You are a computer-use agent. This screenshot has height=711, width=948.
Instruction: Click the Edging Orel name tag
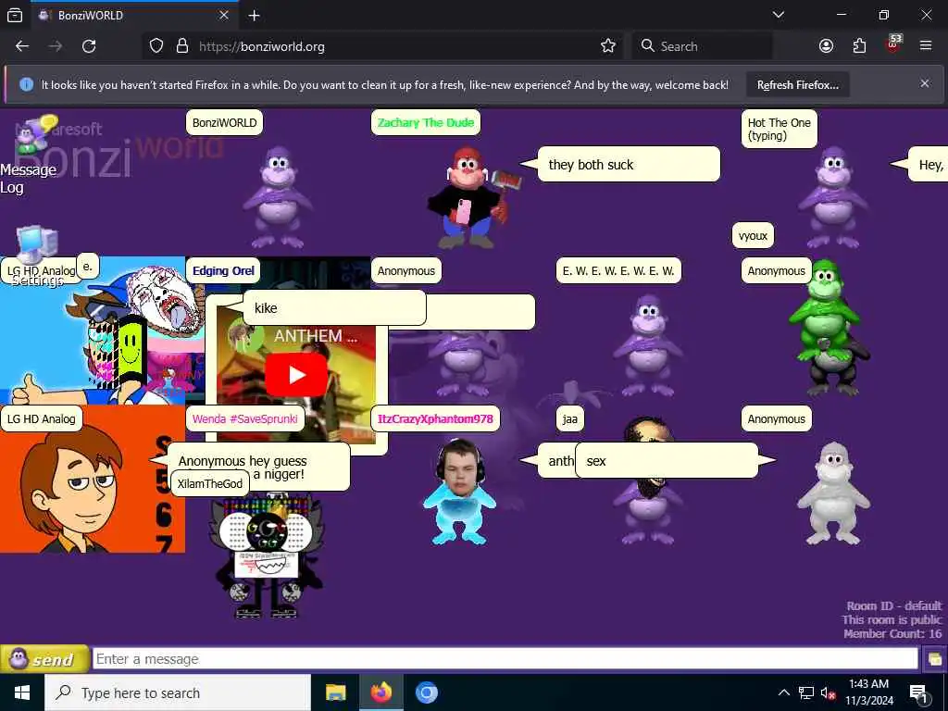[x=223, y=271]
